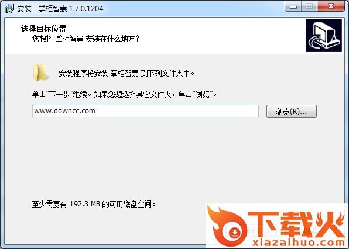Click the grayed-out maximize button

(309, 6)
